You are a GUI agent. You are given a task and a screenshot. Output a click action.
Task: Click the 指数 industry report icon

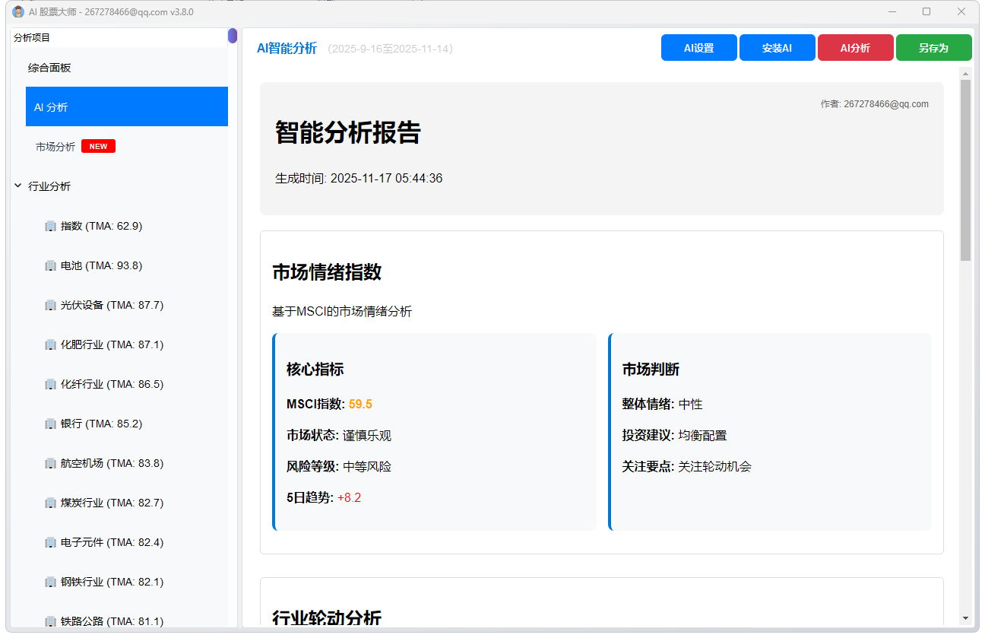coord(50,226)
